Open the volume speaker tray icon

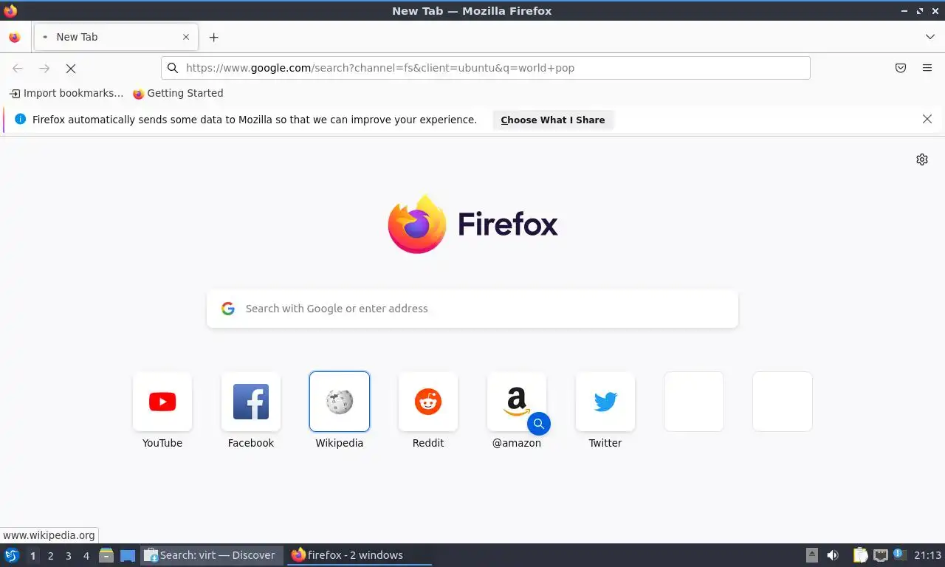tap(833, 555)
